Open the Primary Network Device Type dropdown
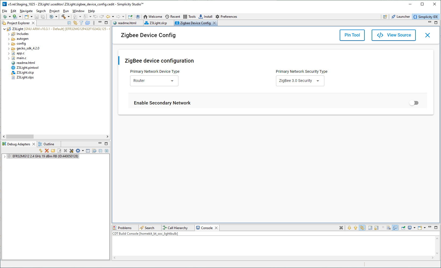 click(x=154, y=81)
